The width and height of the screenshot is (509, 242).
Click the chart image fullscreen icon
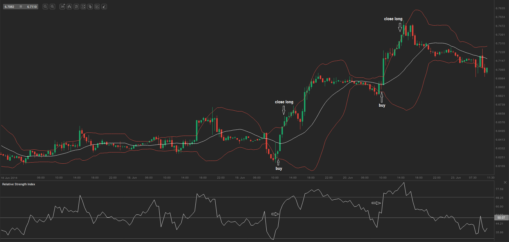tap(83, 7)
